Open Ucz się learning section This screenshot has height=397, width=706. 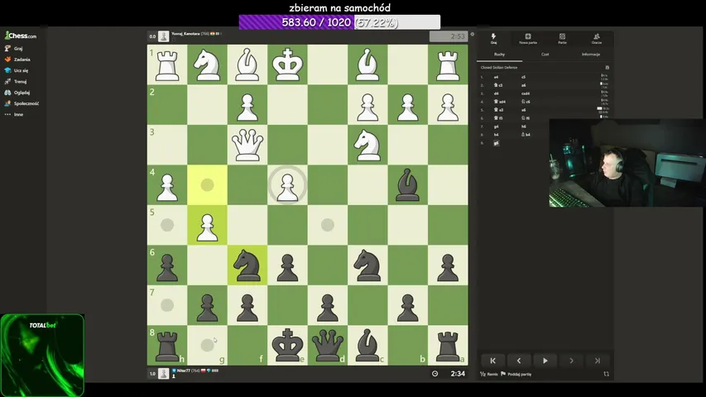pyautogui.click(x=17, y=70)
